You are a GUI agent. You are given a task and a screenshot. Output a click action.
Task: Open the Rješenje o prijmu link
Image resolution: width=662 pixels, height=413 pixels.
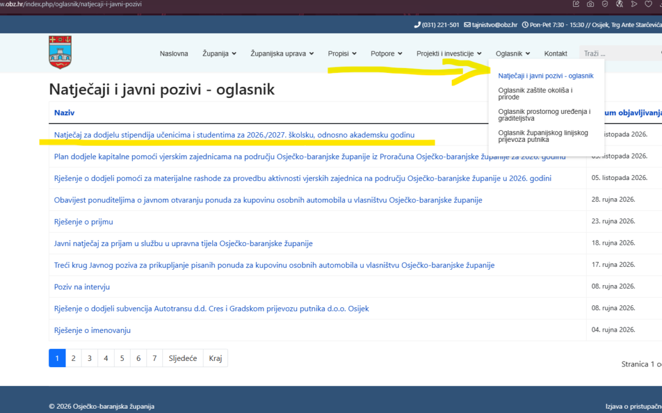tap(83, 221)
